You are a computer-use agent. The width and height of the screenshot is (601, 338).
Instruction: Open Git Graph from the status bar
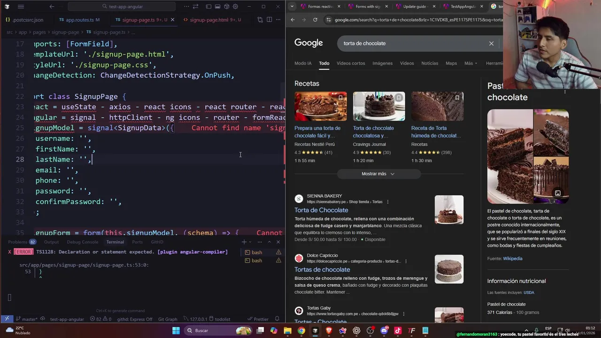pyautogui.click(x=168, y=319)
